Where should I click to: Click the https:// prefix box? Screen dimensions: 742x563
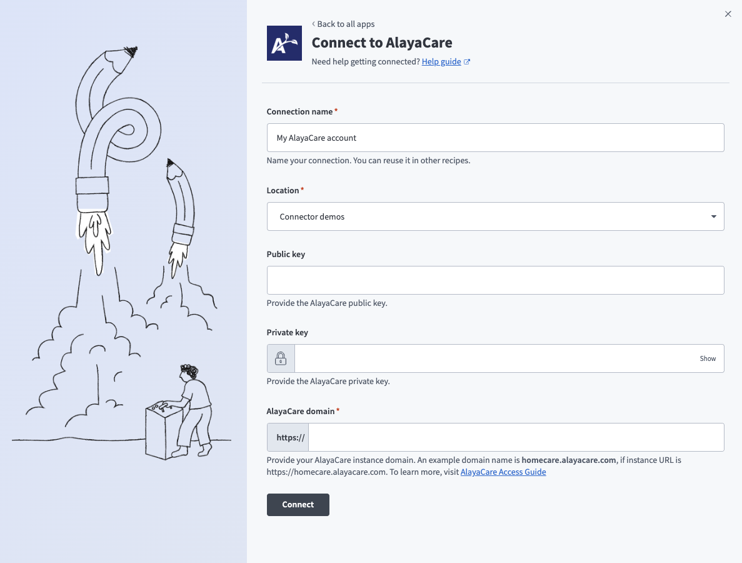click(x=288, y=437)
